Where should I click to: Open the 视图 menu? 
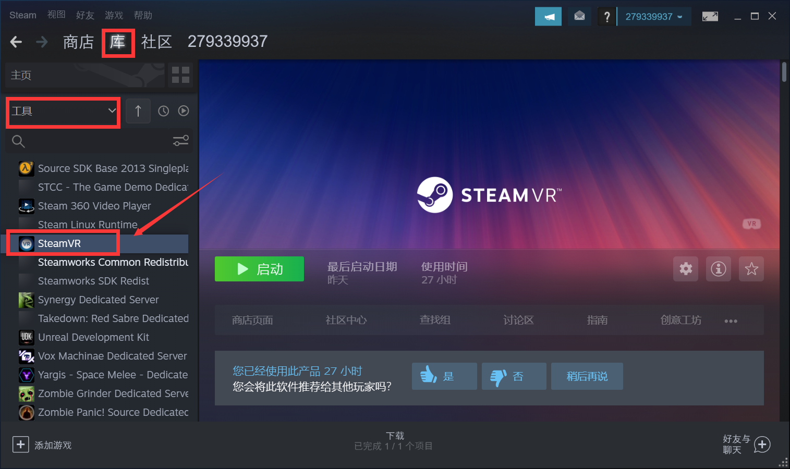pos(56,15)
